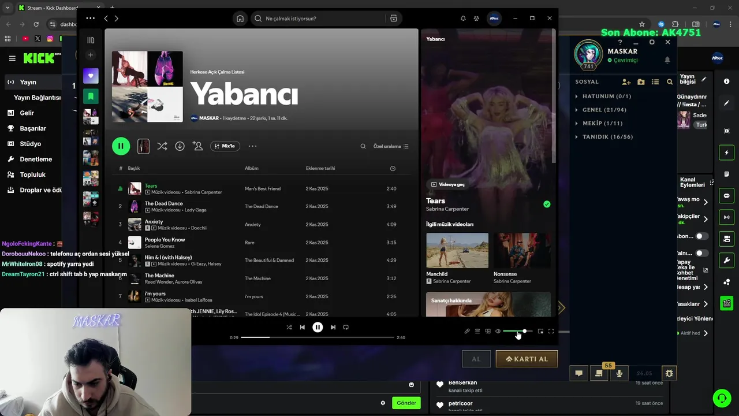Open Spotify notifications bell

pyautogui.click(x=463, y=18)
